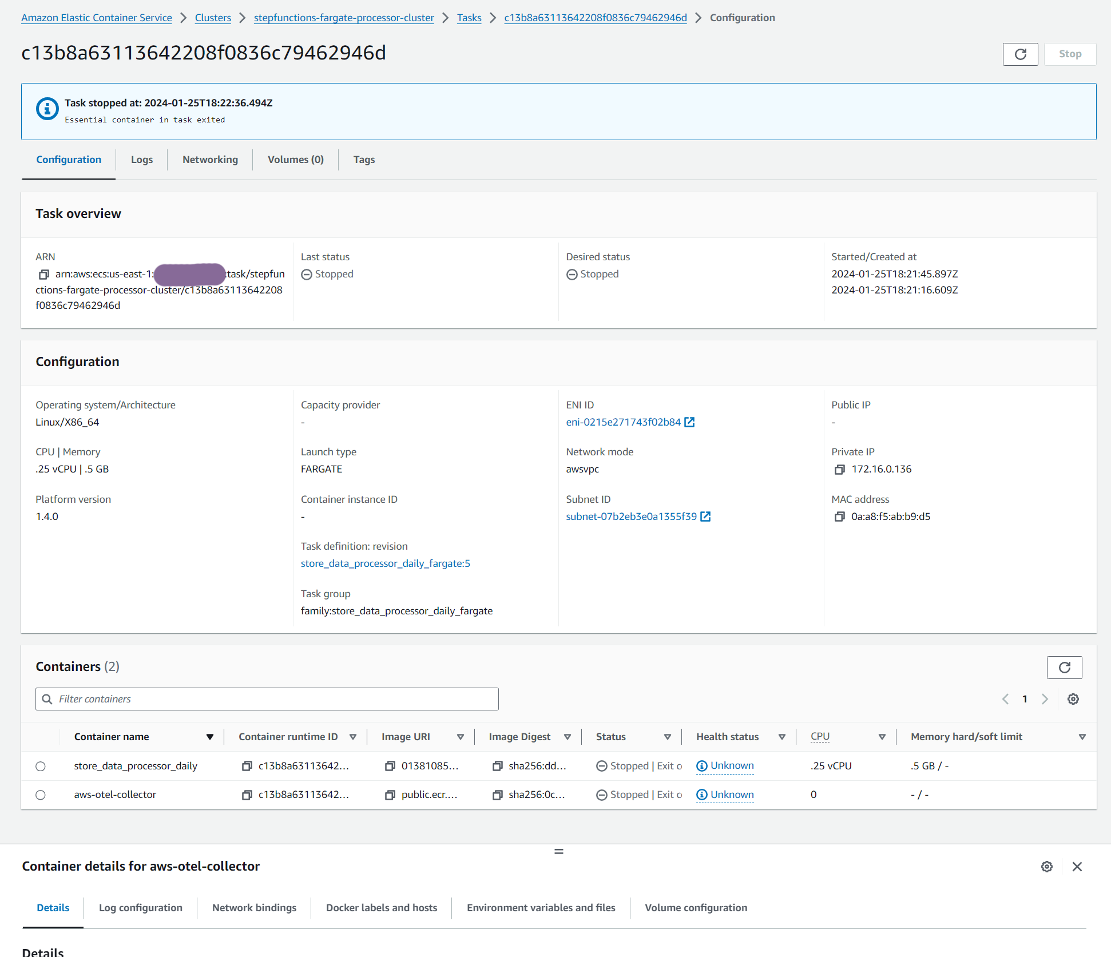Copy the task ARN with copy icon
Screen dimensions: 1111x957
coord(43,275)
